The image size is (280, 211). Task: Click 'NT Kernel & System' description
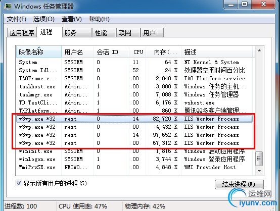pyautogui.click(x=211, y=62)
